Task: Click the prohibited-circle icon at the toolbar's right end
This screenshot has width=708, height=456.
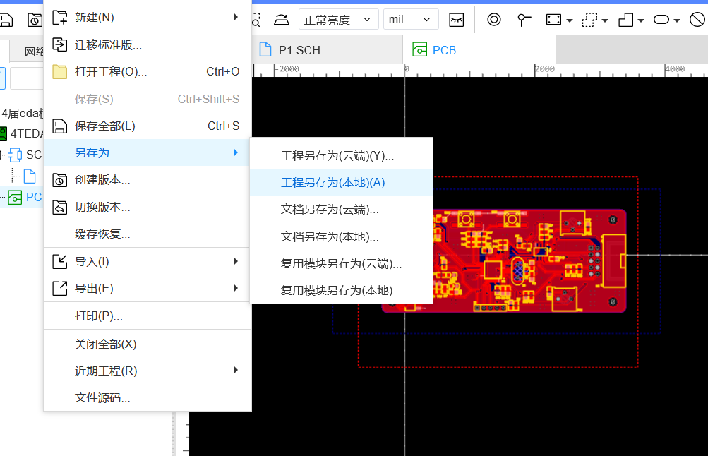Action: (x=697, y=19)
